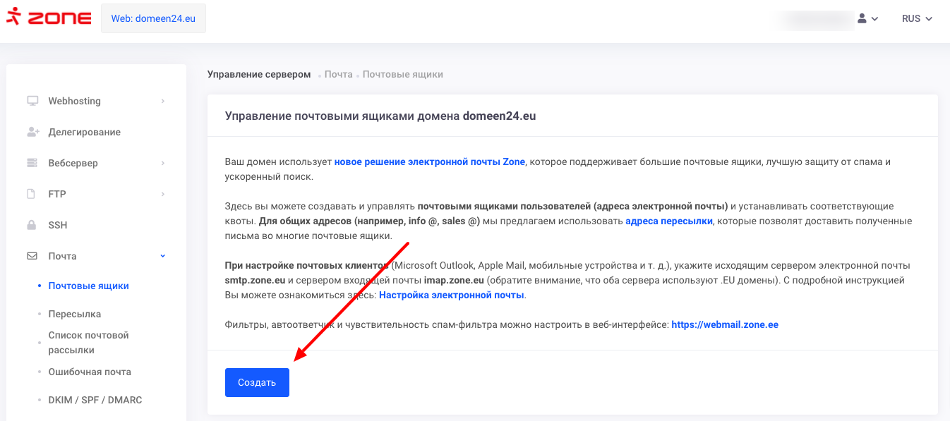The image size is (950, 421).
Task: Click the Zone logo
Action: click(x=49, y=18)
